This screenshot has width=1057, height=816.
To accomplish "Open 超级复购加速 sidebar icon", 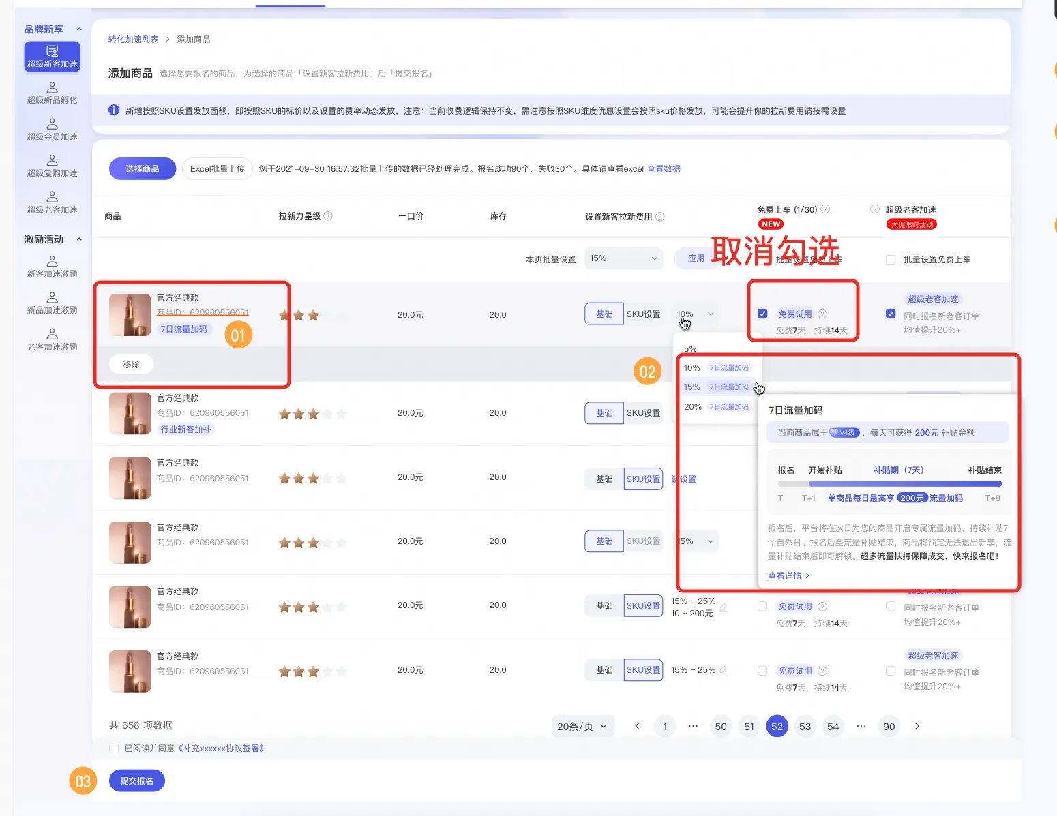I will pyautogui.click(x=52, y=160).
